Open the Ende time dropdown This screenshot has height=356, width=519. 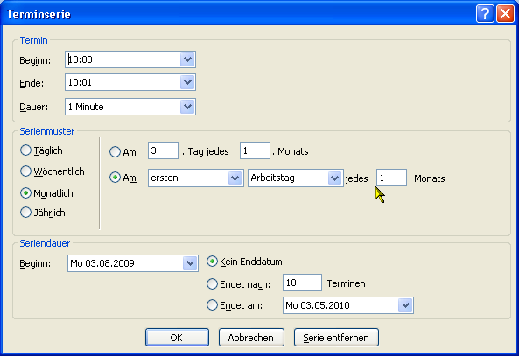pyautogui.click(x=187, y=82)
